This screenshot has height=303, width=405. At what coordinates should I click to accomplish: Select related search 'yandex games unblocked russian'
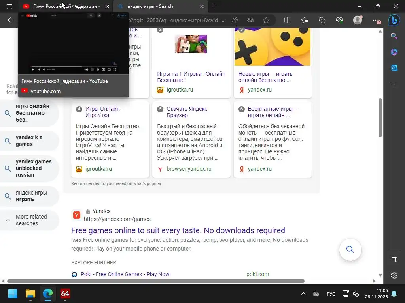click(29, 168)
